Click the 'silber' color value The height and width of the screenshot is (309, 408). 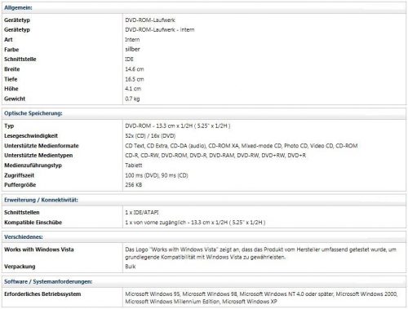tap(132, 50)
